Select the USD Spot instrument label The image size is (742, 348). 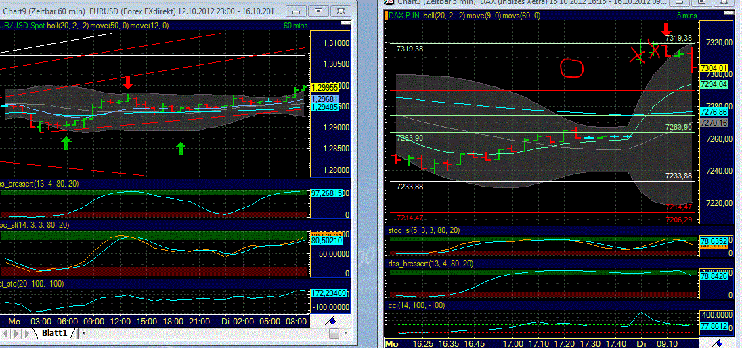pyautogui.click(x=23, y=26)
